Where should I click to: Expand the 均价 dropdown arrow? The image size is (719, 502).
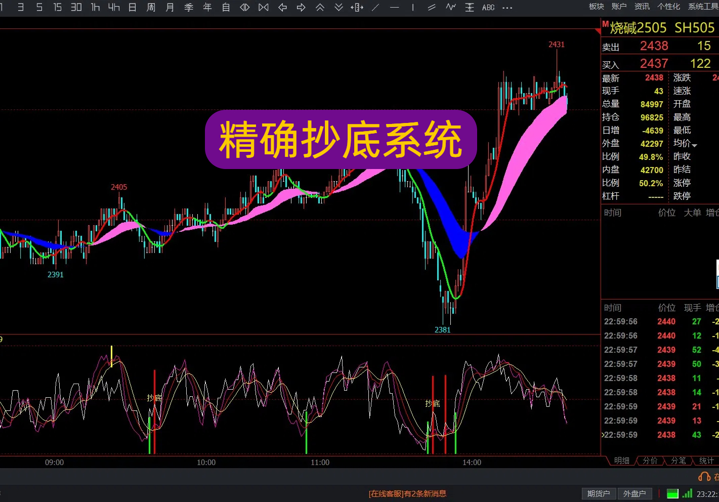click(x=694, y=145)
